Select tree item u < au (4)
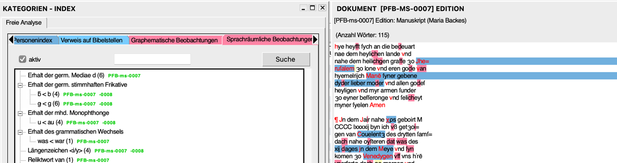617x163 pixels. [50, 122]
